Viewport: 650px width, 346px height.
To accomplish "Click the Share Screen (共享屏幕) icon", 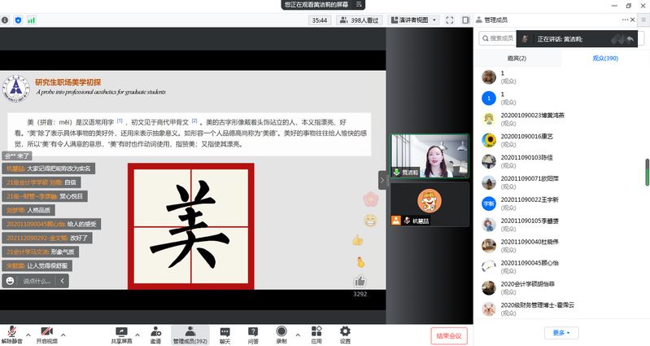I will pyautogui.click(x=122, y=331).
